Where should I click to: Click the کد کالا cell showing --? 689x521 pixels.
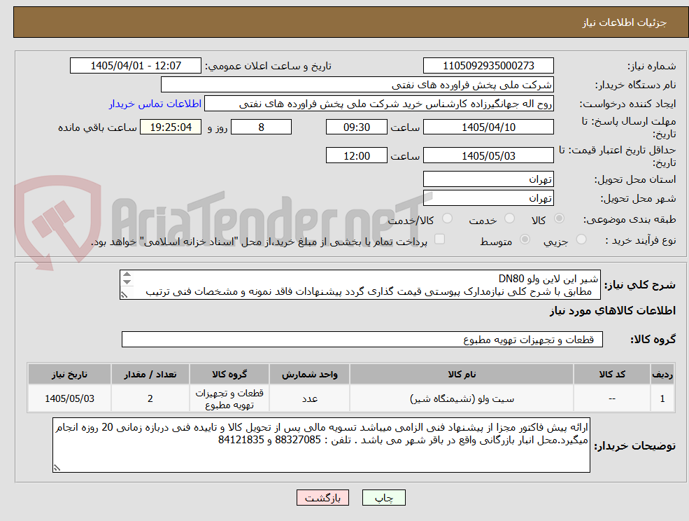click(x=611, y=398)
